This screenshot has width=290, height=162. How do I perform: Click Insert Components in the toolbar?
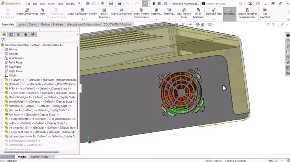[27, 12]
